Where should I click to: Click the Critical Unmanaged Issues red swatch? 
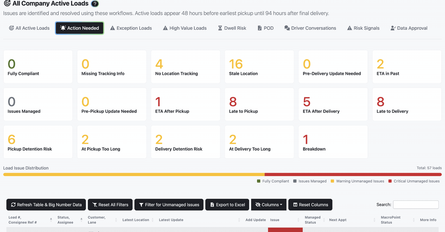(390, 181)
